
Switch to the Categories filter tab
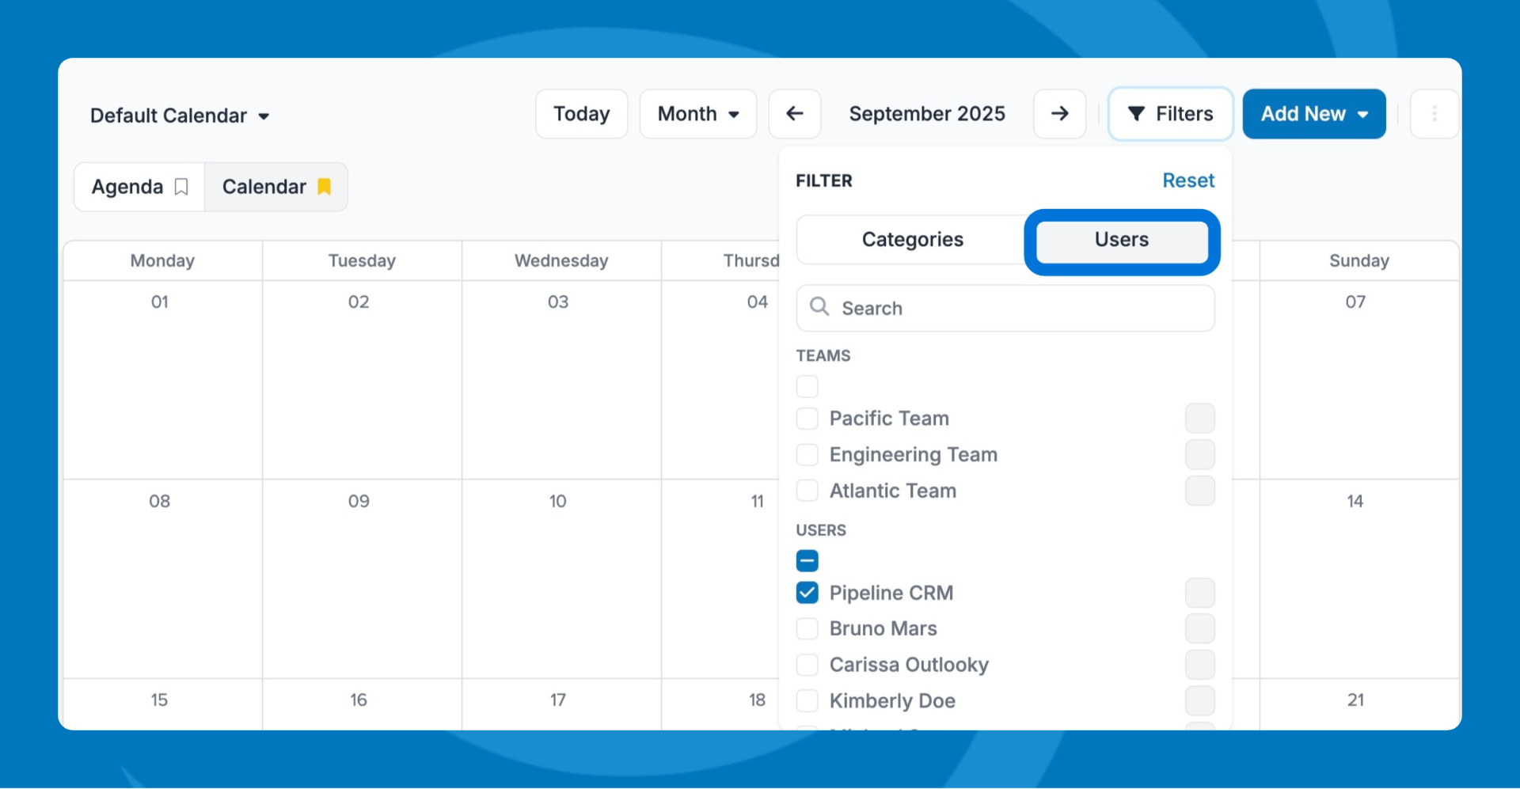pos(912,240)
